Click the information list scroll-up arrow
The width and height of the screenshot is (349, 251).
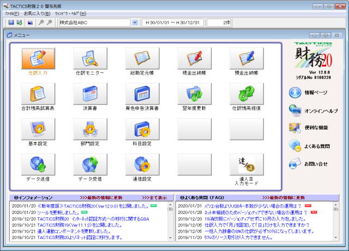(x=171, y=204)
